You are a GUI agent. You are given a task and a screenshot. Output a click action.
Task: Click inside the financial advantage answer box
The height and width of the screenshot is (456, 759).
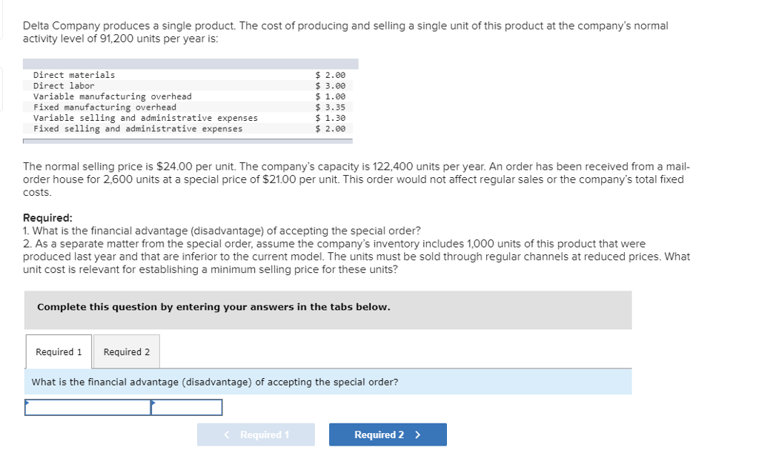[85, 406]
